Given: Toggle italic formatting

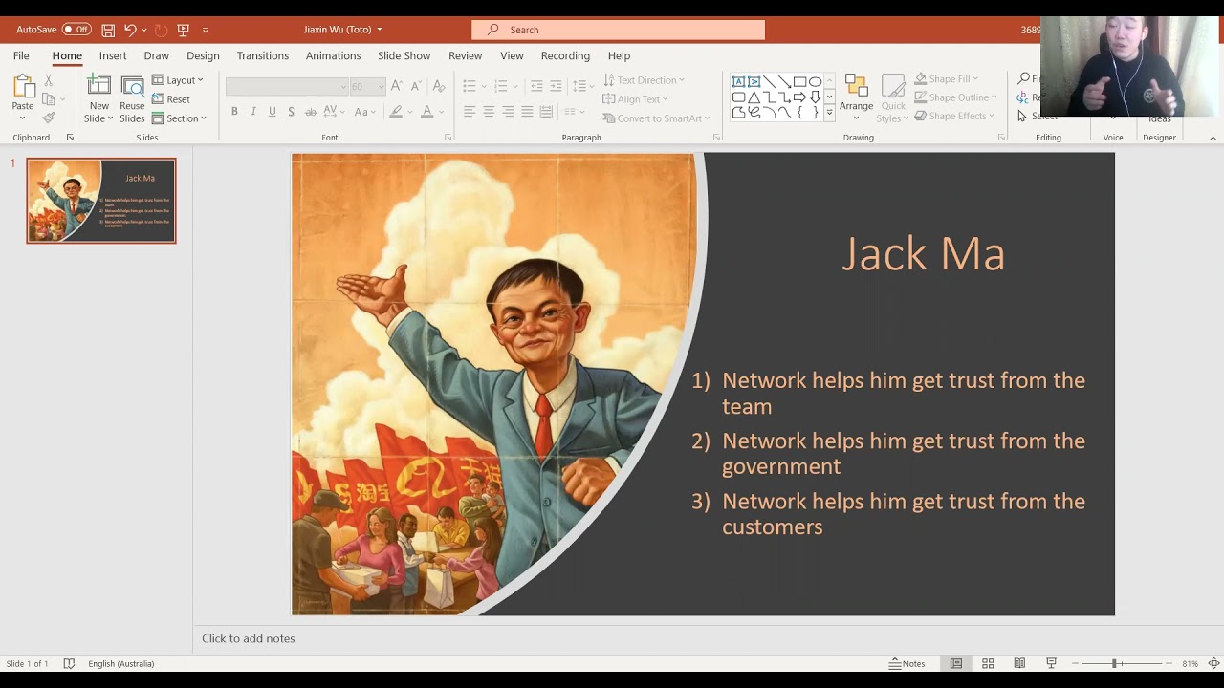Looking at the screenshot, I should (x=253, y=112).
